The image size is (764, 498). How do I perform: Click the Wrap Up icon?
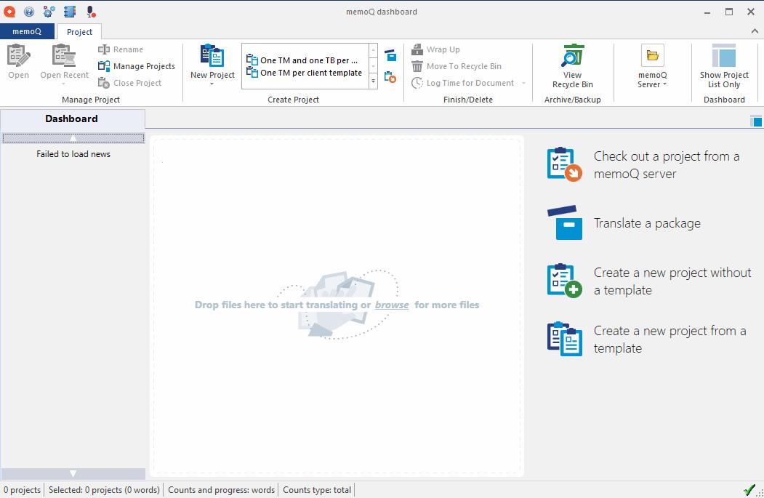tap(417, 49)
